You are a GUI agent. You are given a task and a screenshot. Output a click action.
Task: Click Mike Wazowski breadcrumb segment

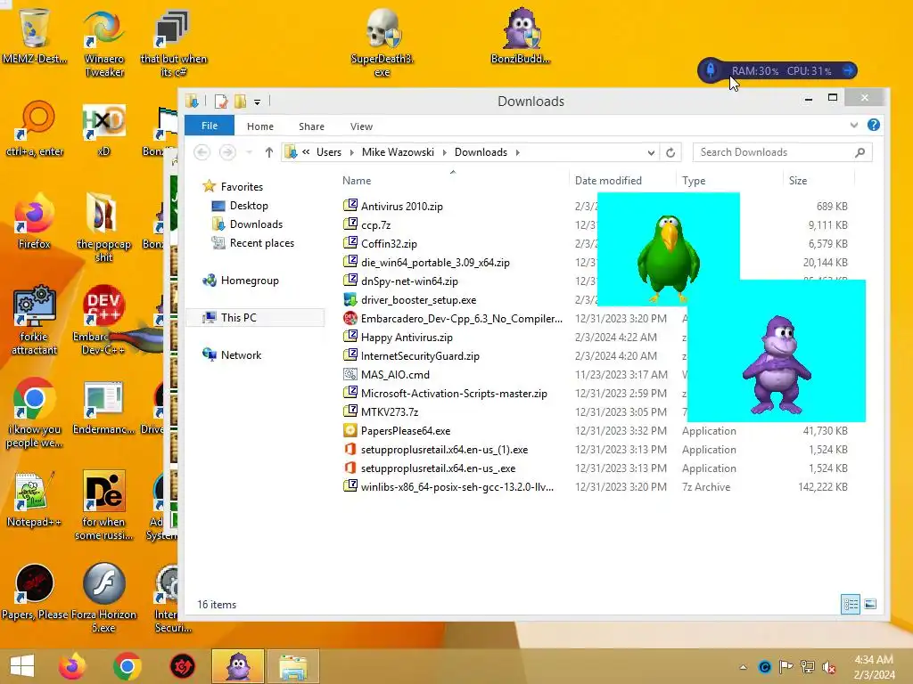[x=398, y=152]
